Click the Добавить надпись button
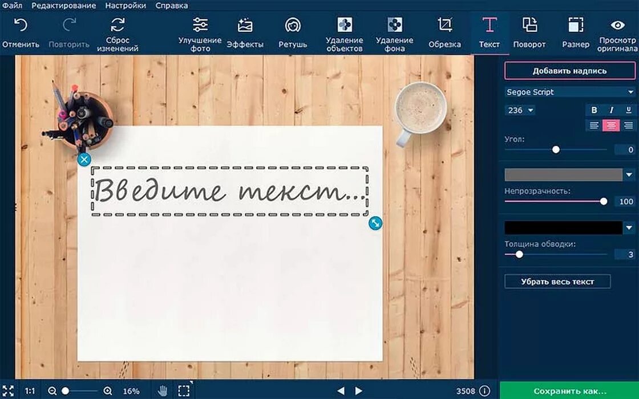 coord(570,71)
